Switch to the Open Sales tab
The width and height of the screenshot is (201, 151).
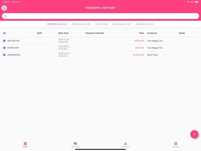81,24
